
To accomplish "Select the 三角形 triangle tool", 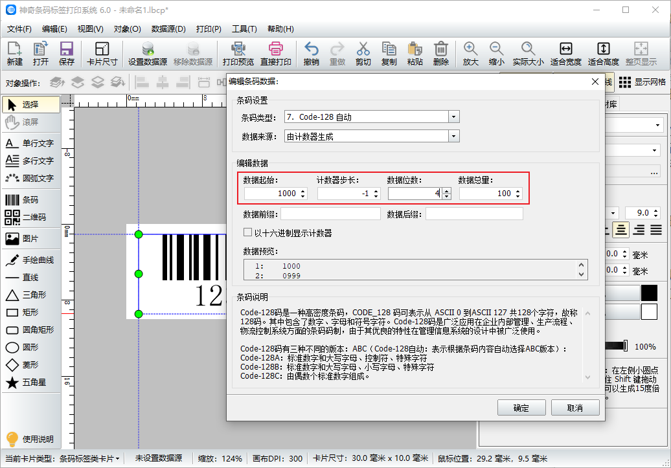I will click(31, 295).
